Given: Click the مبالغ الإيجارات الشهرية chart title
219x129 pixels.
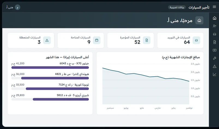Looking at the screenshot, I should click(181, 57).
